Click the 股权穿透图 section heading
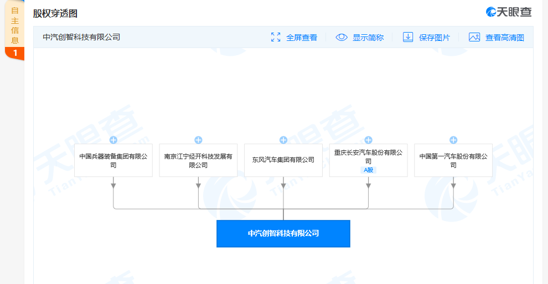Image resolution: width=548 pixels, height=284 pixels. 55,14
